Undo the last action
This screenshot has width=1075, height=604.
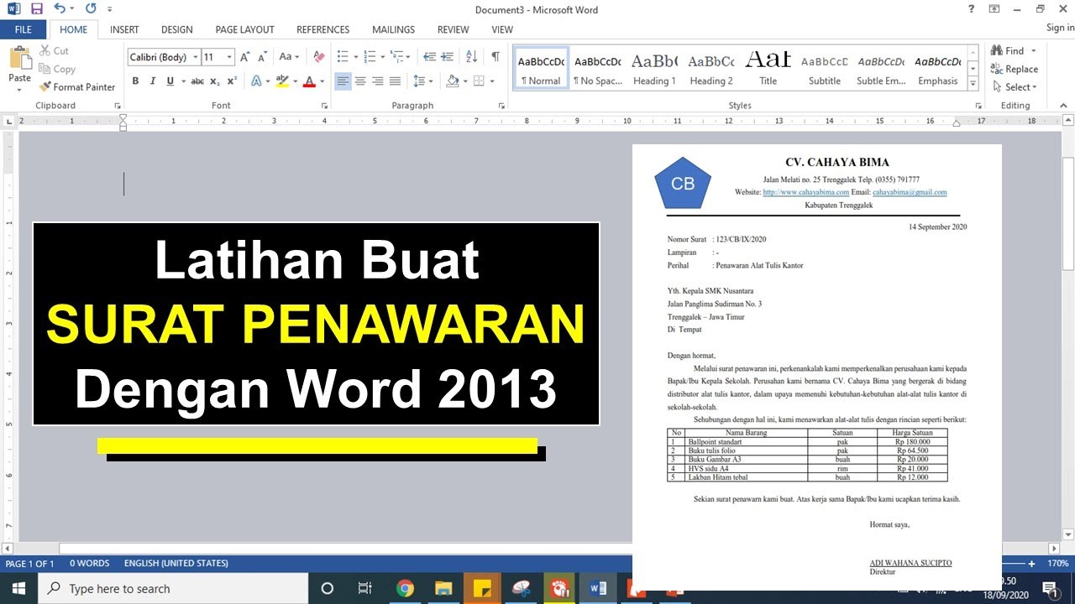(x=59, y=9)
